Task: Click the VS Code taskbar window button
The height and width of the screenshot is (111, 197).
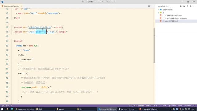Action: [107, 109]
